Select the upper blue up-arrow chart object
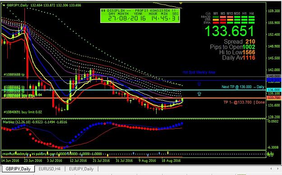 [x=199, y=84]
